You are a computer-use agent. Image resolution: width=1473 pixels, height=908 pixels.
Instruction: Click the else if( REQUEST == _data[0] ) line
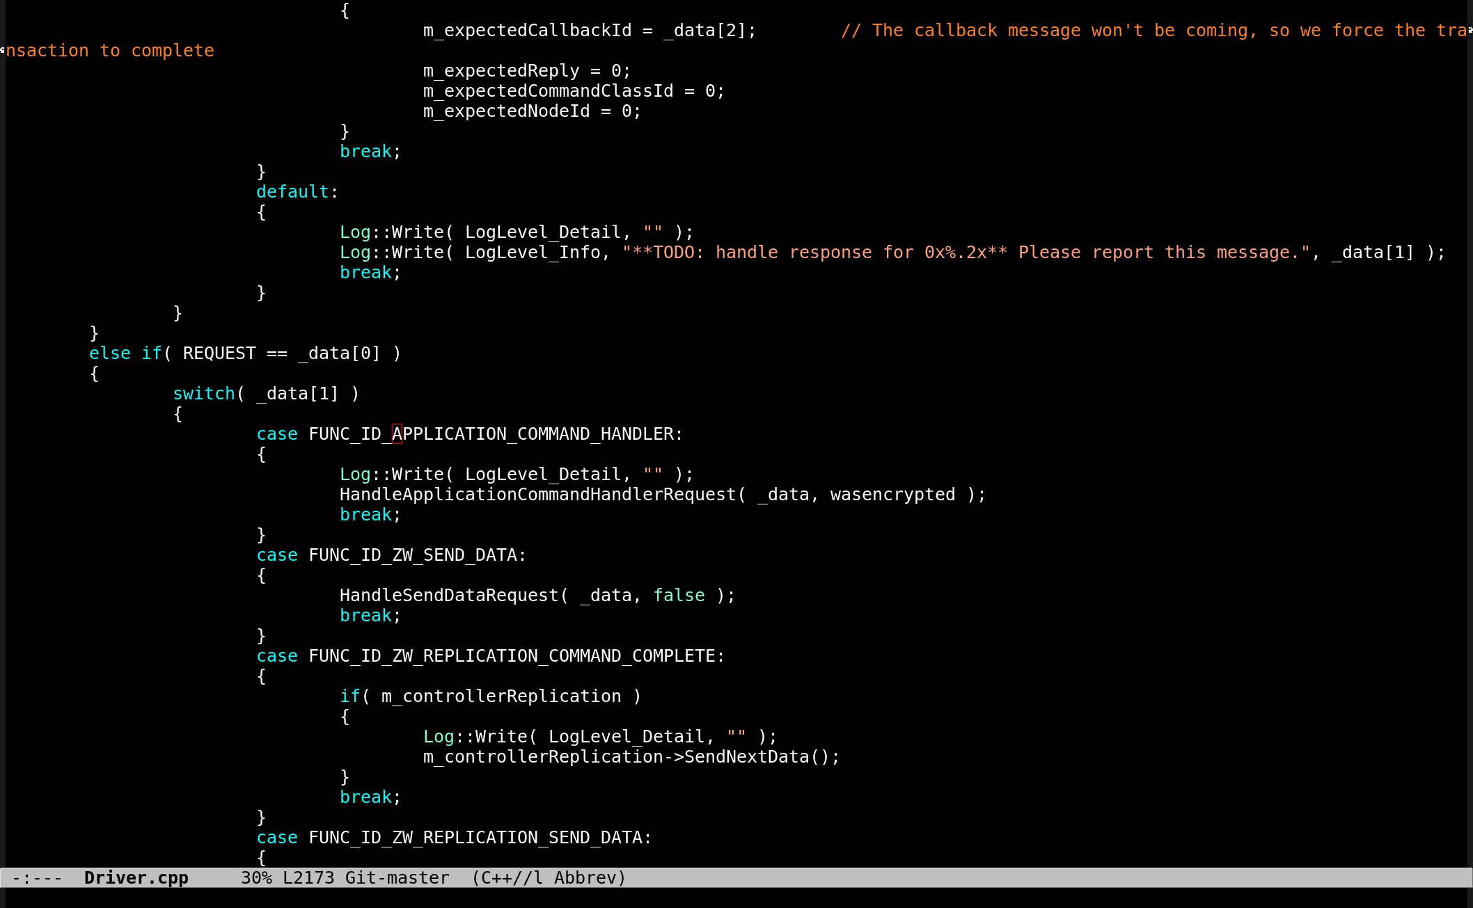245,353
